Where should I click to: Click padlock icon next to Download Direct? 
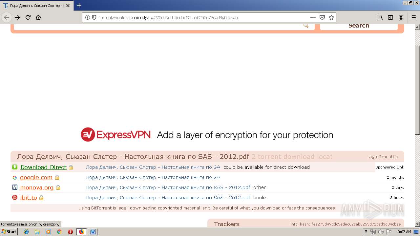[71, 167]
